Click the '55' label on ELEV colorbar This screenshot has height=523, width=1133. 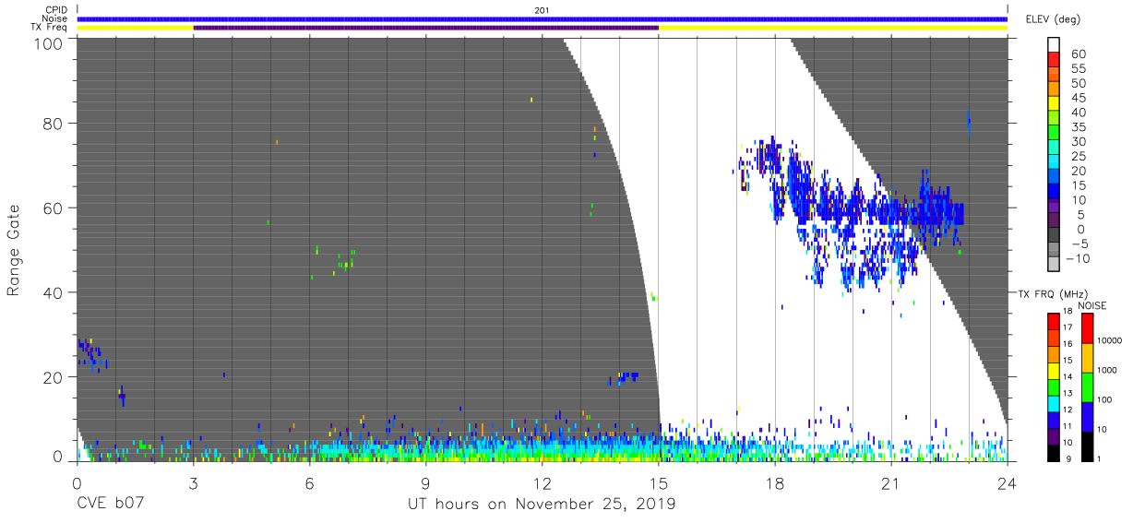point(1078,68)
